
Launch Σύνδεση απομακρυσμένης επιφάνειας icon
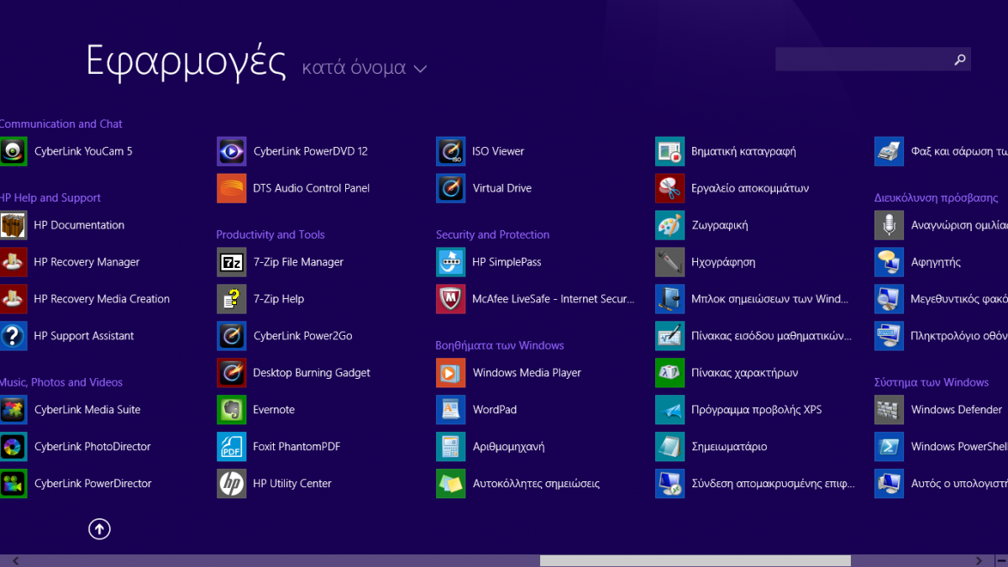pyautogui.click(x=669, y=484)
